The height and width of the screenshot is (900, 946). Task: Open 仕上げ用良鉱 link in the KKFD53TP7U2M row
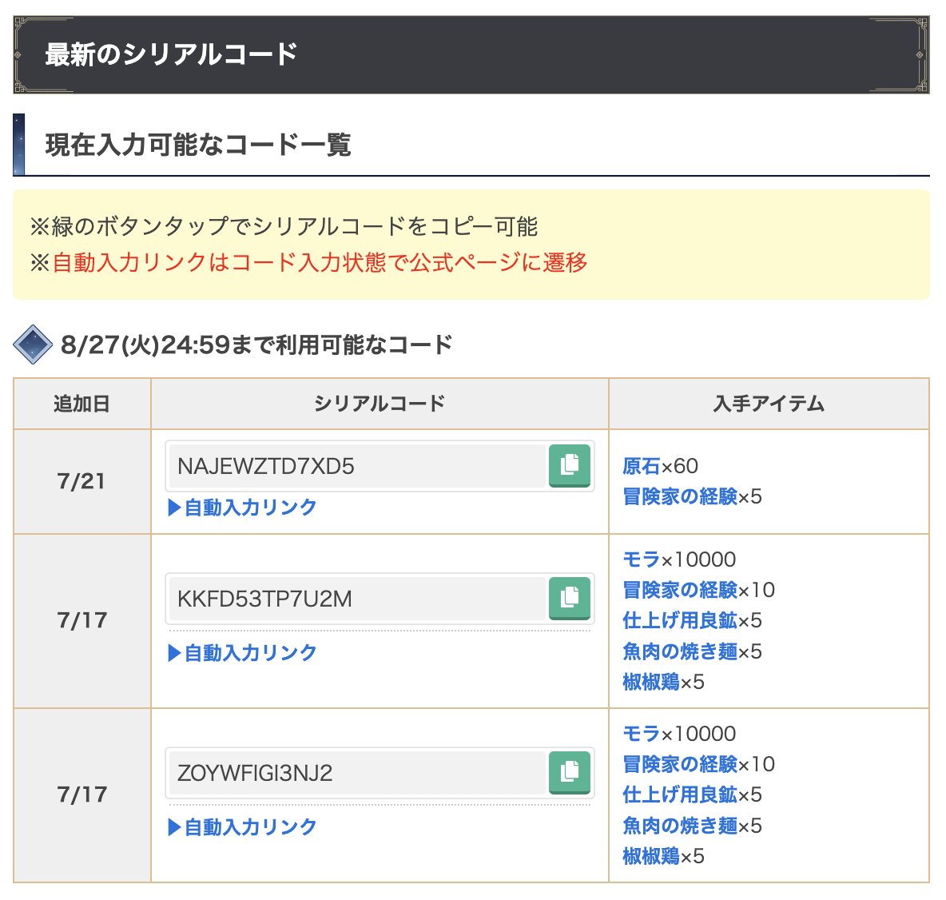[x=680, y=620]
